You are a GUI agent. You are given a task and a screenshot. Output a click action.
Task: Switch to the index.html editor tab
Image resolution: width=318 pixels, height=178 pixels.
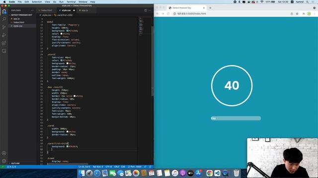(46, 10)
